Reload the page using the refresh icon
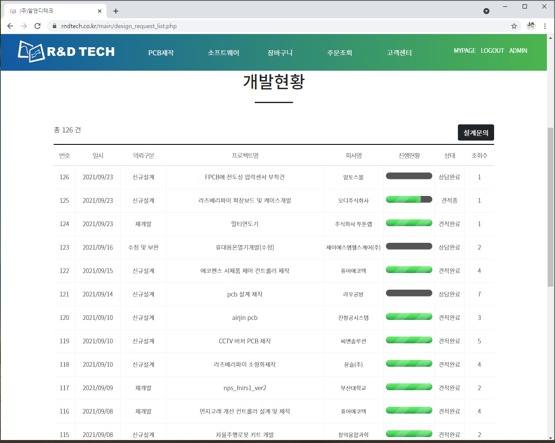This screenshot has width=555, height=443. click(x=37, y=26)
